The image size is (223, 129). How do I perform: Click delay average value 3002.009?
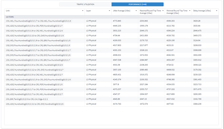[197, 55]
